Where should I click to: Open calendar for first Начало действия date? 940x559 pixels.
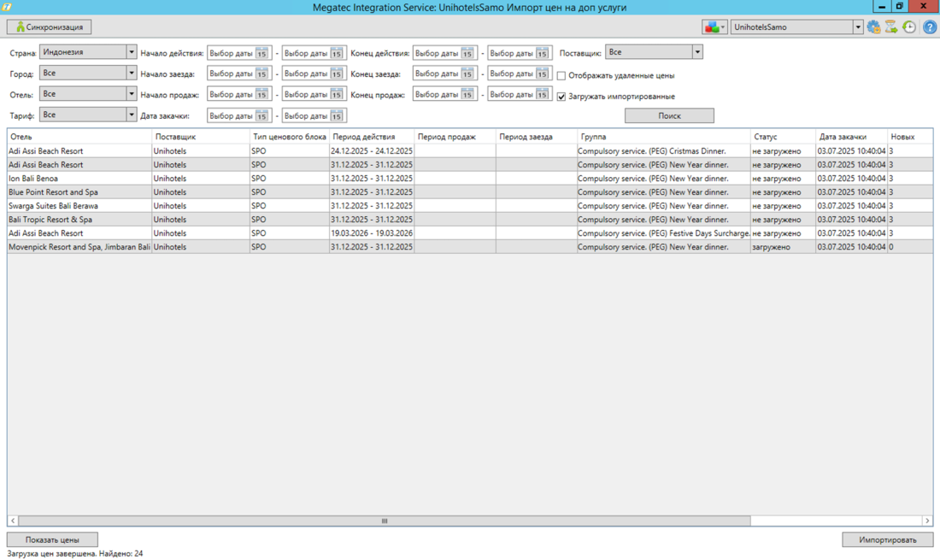pyautogui.click(x=262, y=53)
